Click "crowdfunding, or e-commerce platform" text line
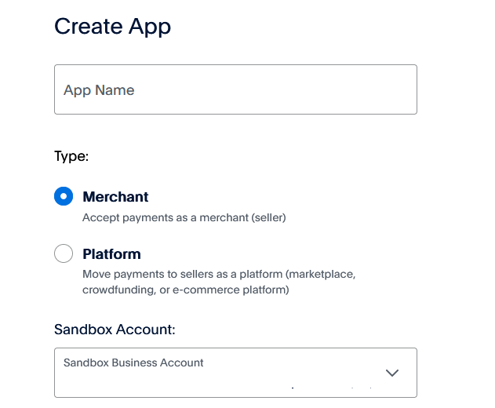Screen dimensions: 495x408 (x=186, y=290)
